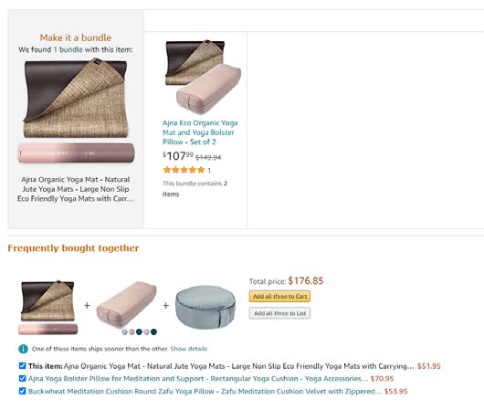The width and height of the screenshot is (484, 410).
Task: Click Add all three to Cart button
Action: point(280,297)
